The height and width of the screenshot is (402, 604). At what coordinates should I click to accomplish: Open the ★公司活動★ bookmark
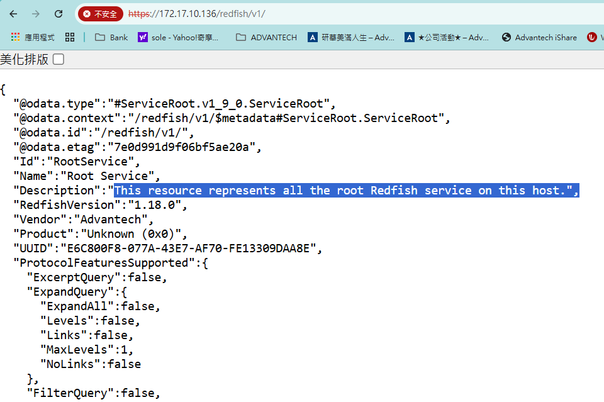point(447,37)
